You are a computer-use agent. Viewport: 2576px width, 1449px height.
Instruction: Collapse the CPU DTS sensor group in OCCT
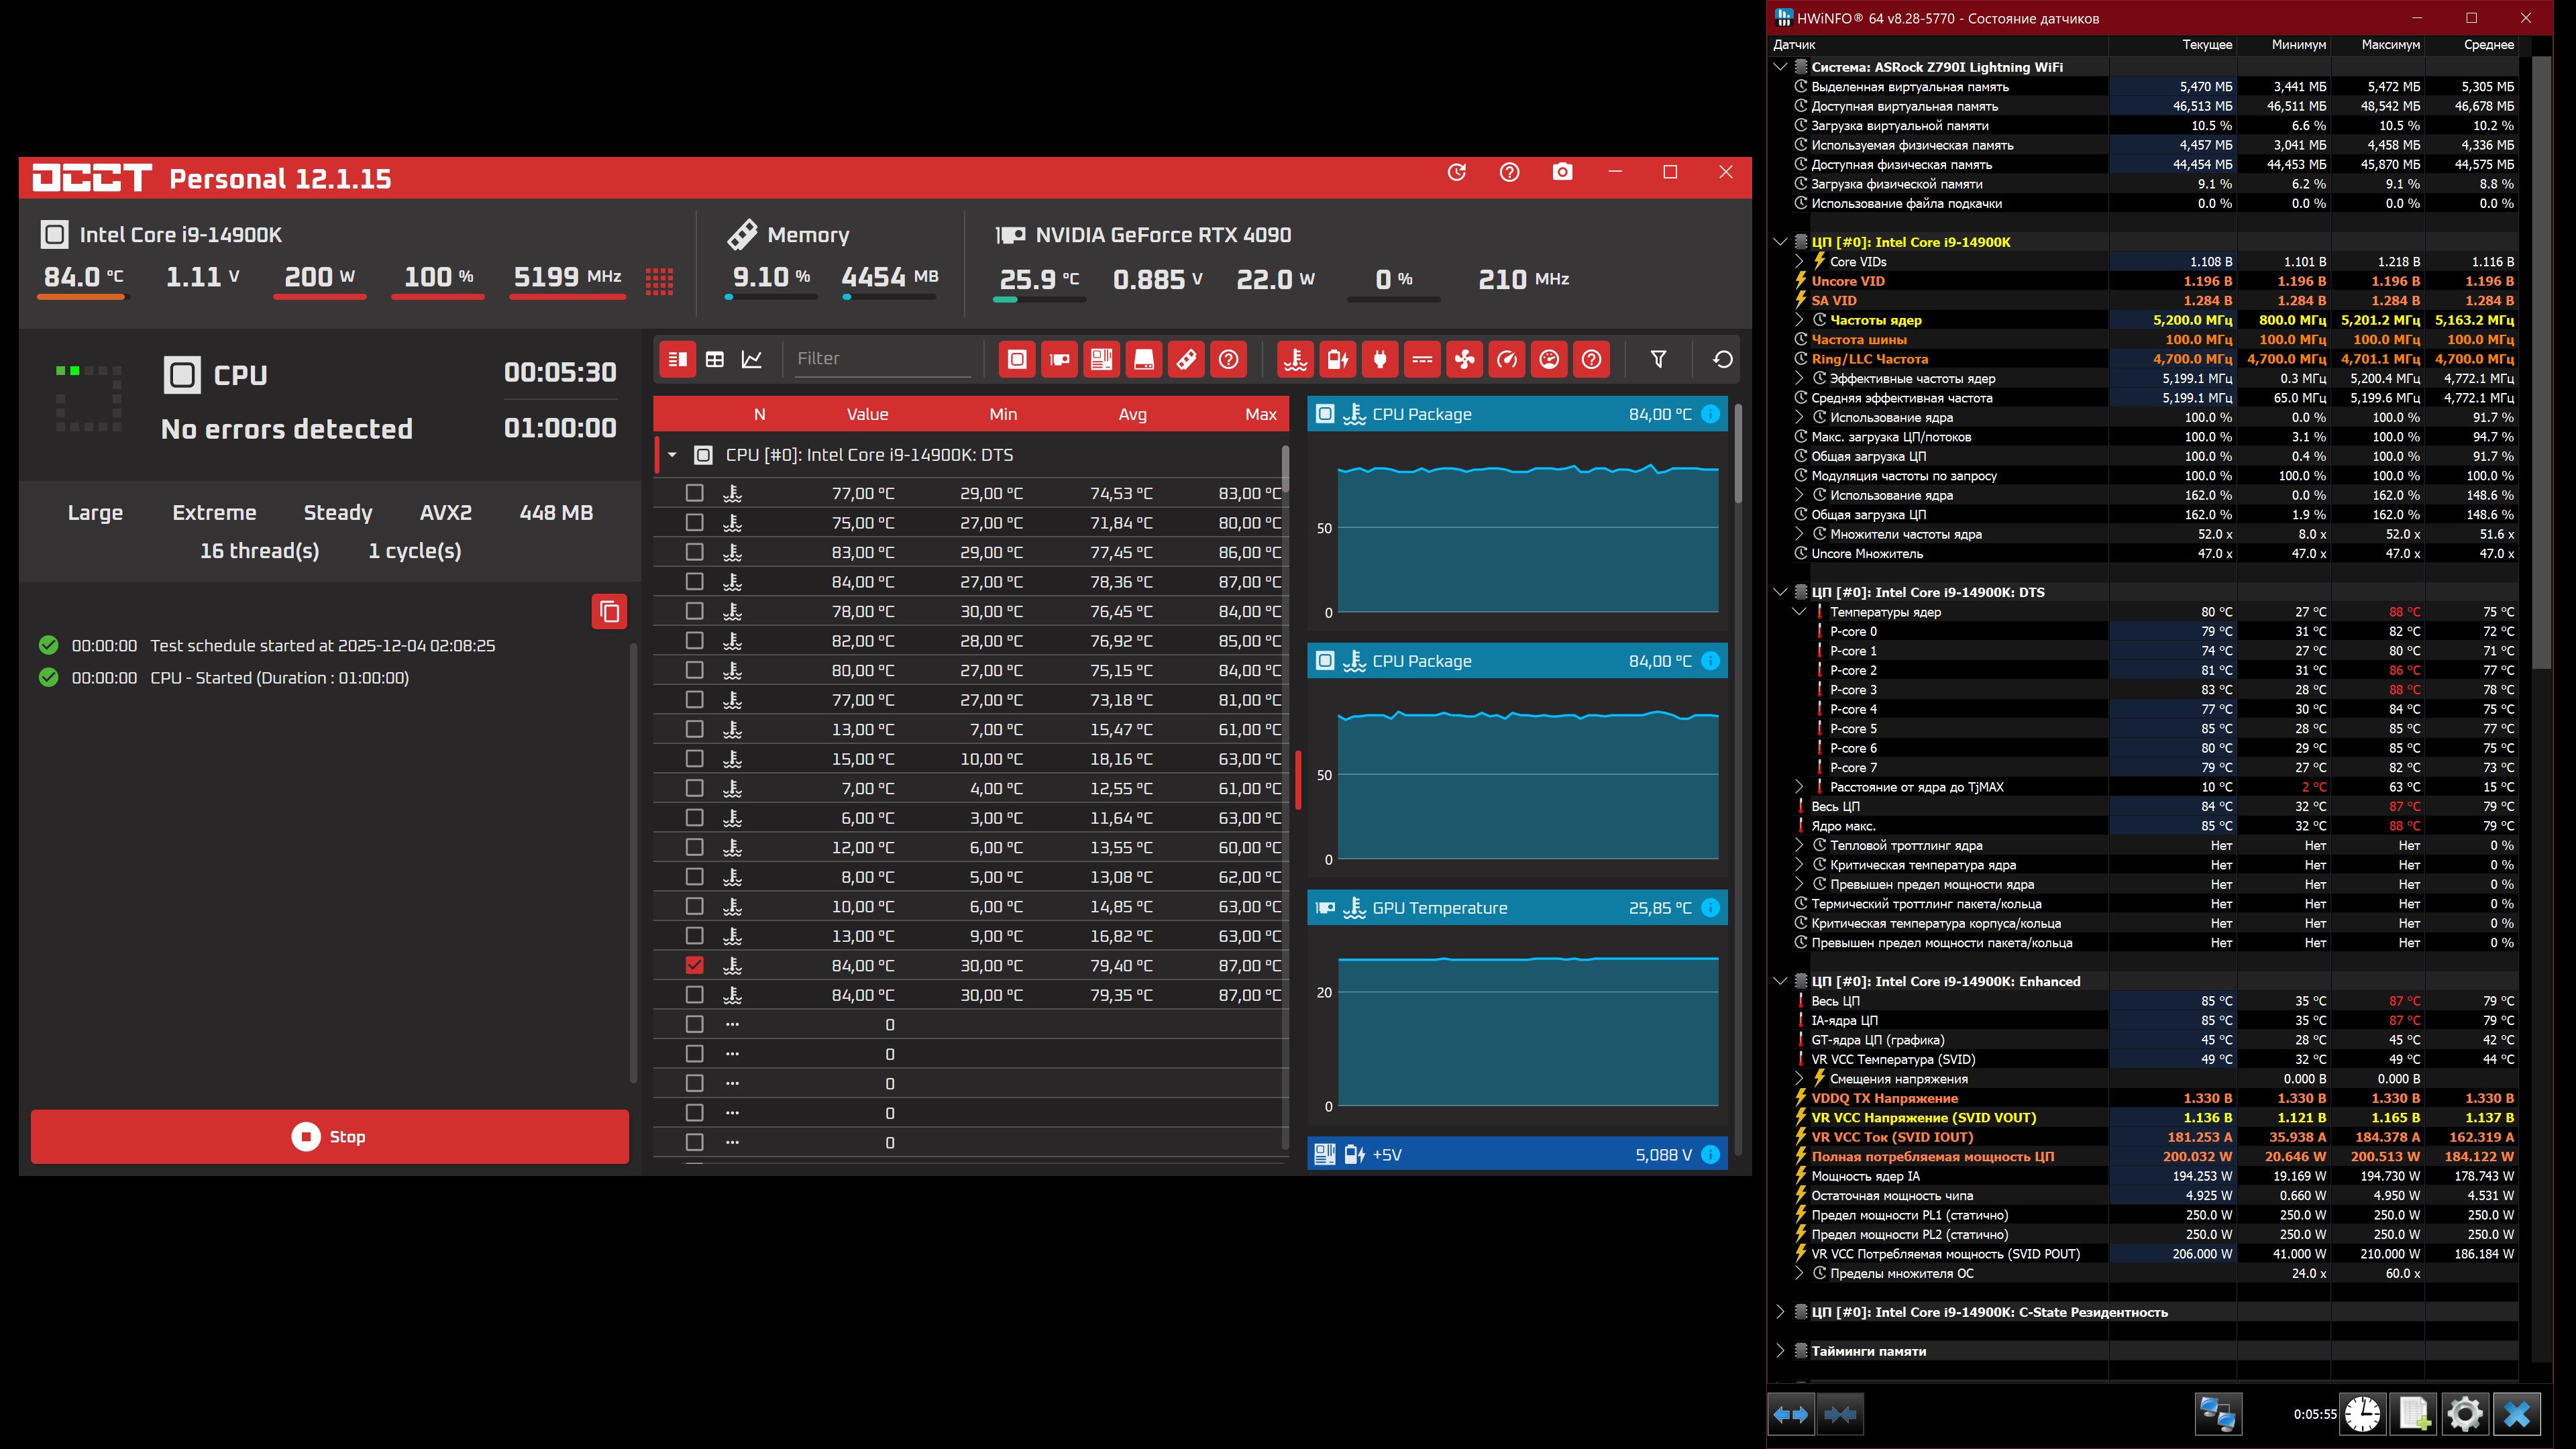(672, 455)
